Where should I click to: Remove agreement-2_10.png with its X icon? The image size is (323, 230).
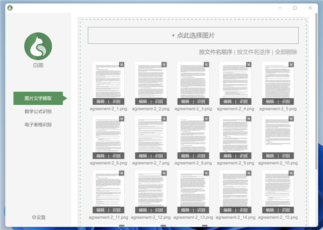[291, 119]
